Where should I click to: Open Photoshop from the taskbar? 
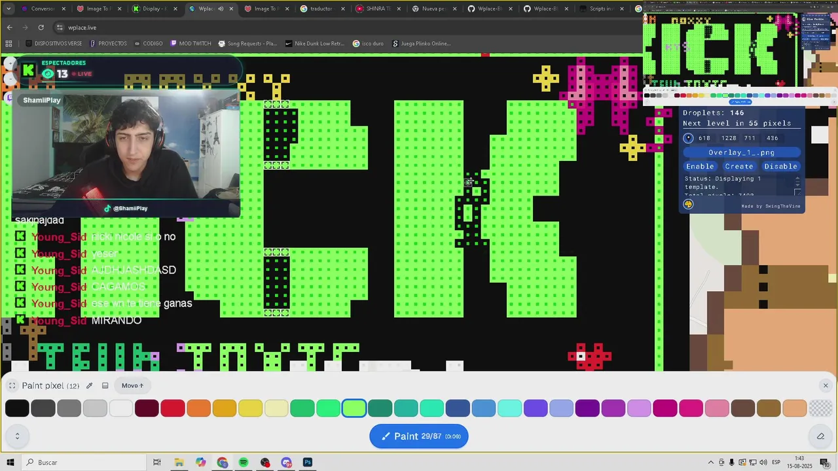pos(308,462)
